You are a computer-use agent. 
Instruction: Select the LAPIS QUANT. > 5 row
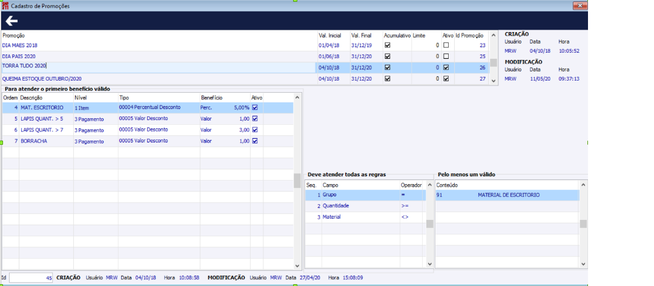(x=147, y=119)
